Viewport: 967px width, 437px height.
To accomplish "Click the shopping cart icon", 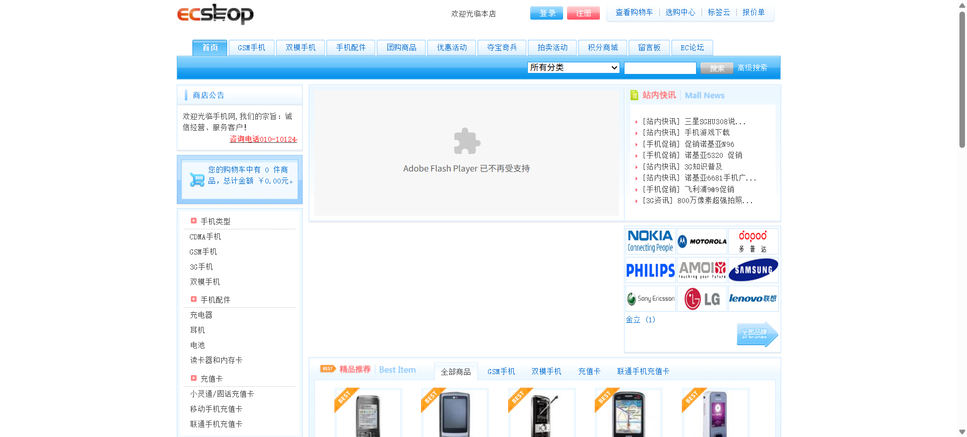I will coord(197,180).
